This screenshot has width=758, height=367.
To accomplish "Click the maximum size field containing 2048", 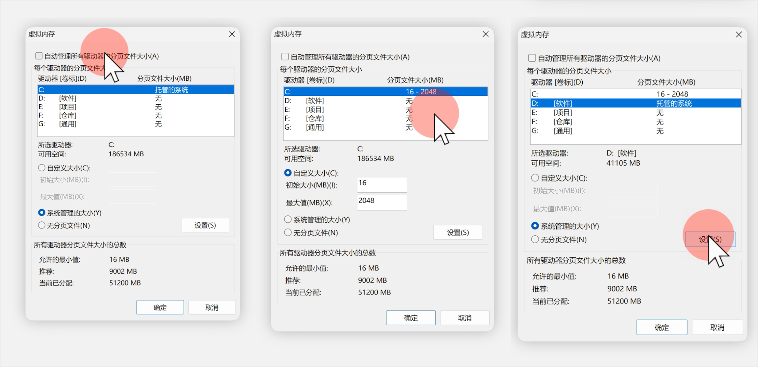I will click(x=382, y=201).
